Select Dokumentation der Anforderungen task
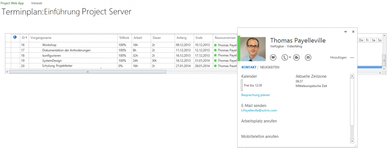Viewport: 387px width, 149px height. pos(66,50)
